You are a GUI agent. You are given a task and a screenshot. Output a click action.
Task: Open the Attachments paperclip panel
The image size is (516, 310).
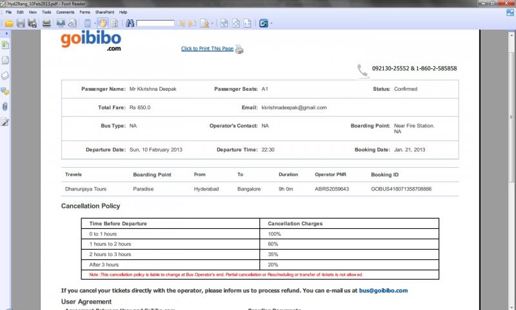pyautogui.click(x=5, y=107)
